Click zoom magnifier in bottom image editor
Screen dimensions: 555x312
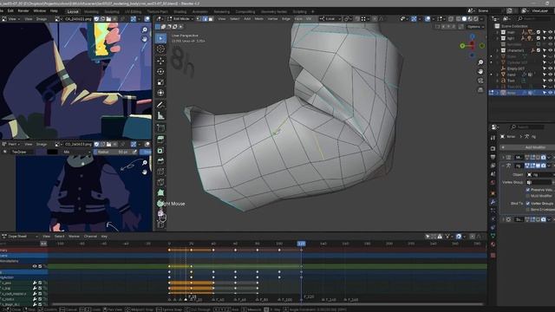145,163
